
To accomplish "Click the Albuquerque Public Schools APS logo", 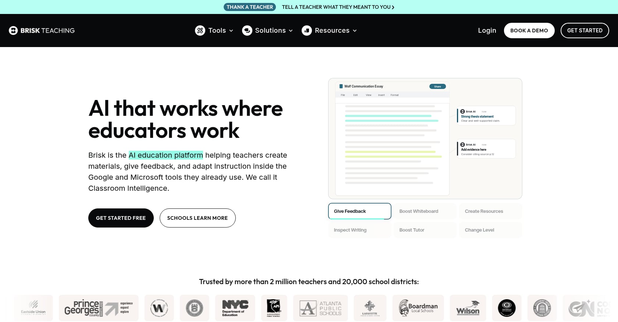I will (x=274, y=308).
